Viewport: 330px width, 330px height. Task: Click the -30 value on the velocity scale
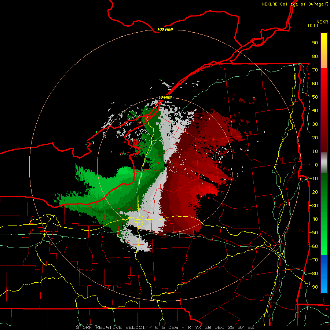313,206
